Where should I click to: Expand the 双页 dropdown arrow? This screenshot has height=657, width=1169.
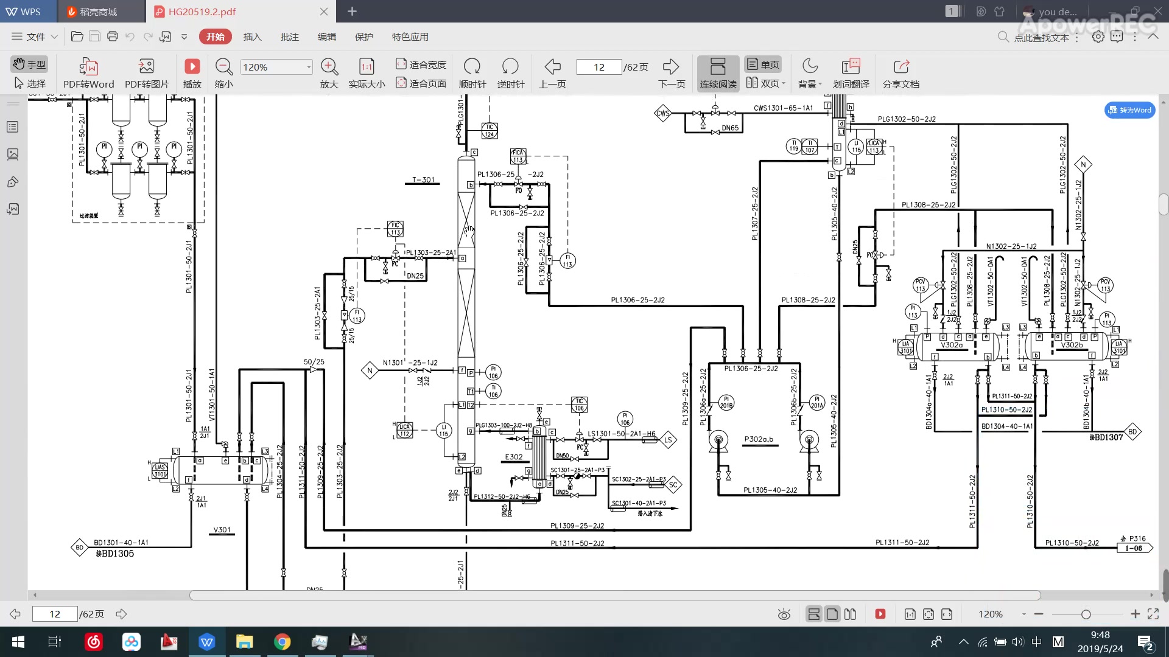(x=784, y=83)
